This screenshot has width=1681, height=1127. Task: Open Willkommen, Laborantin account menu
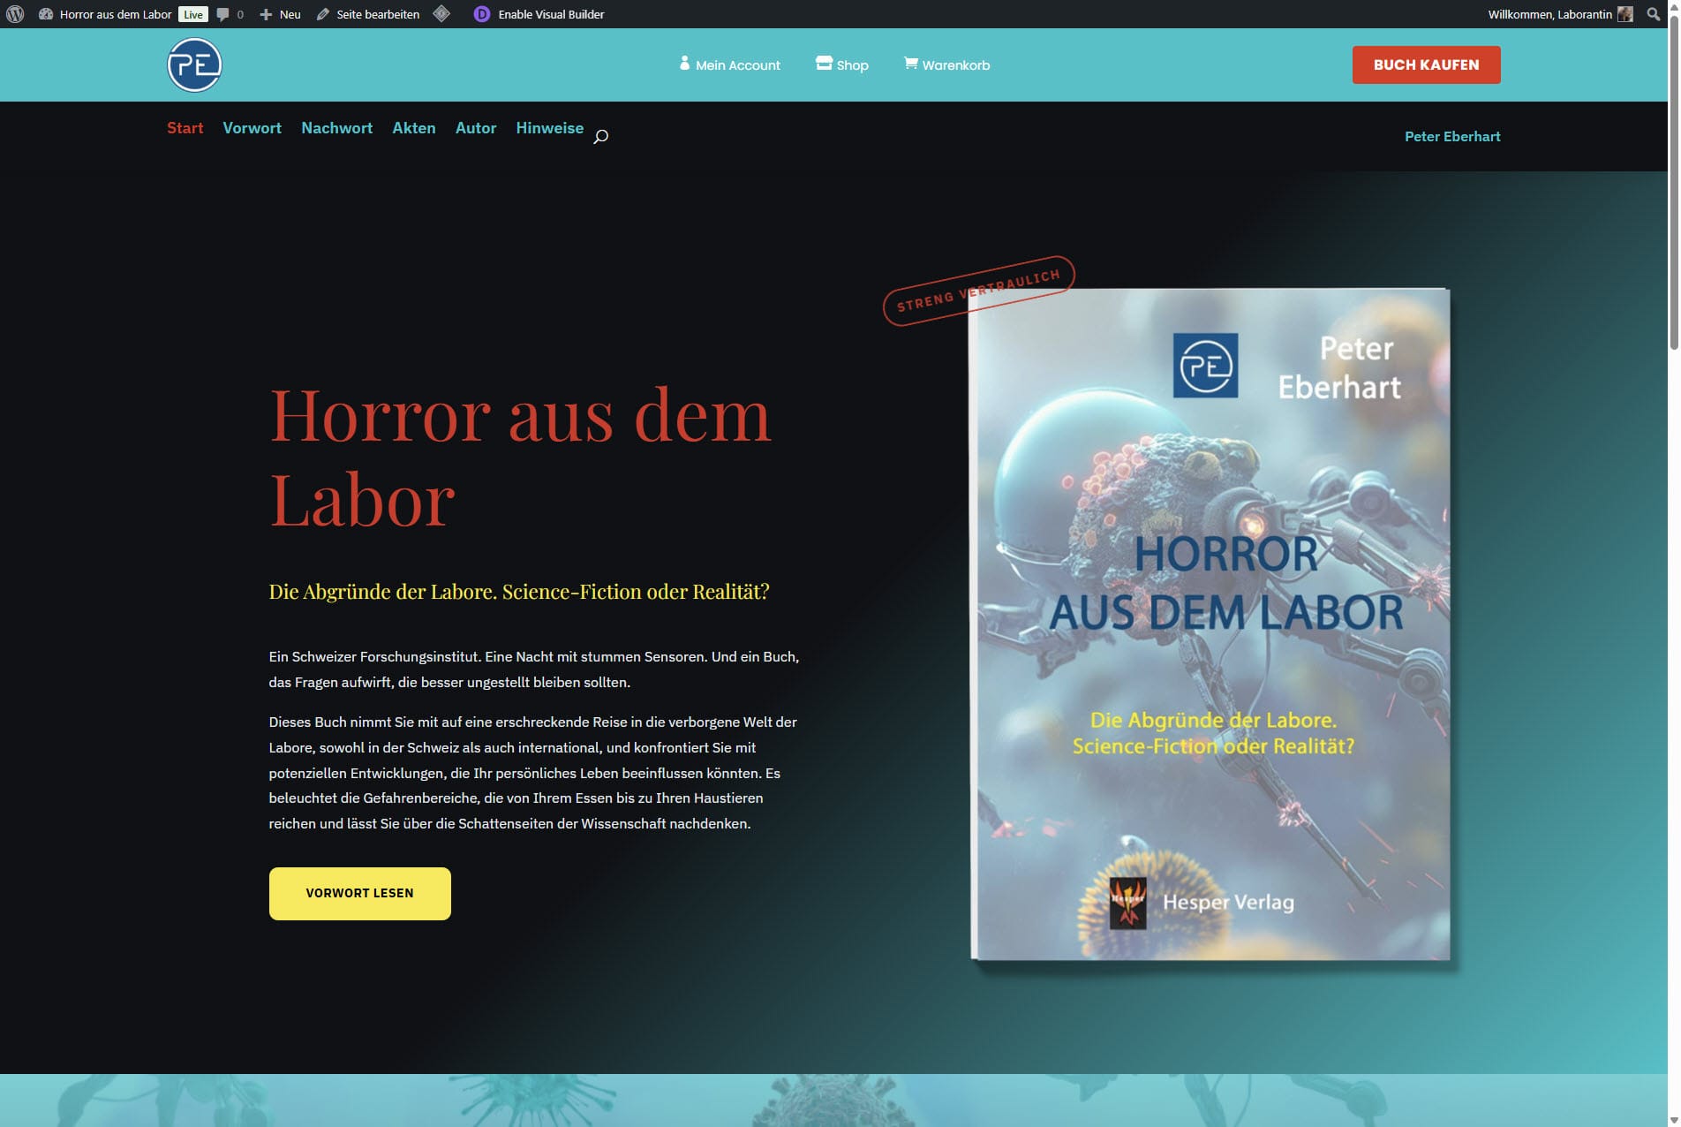[x=1549, y=14]
